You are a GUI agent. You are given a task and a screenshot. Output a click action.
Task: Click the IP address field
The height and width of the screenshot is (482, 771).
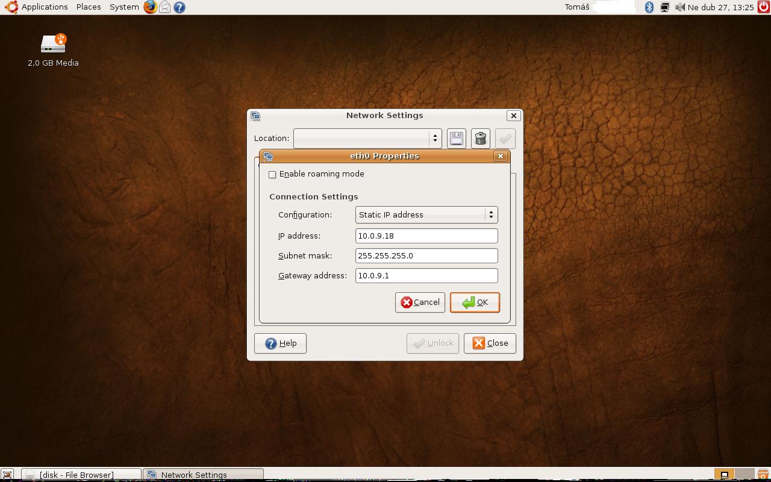(x=426, y=236)
